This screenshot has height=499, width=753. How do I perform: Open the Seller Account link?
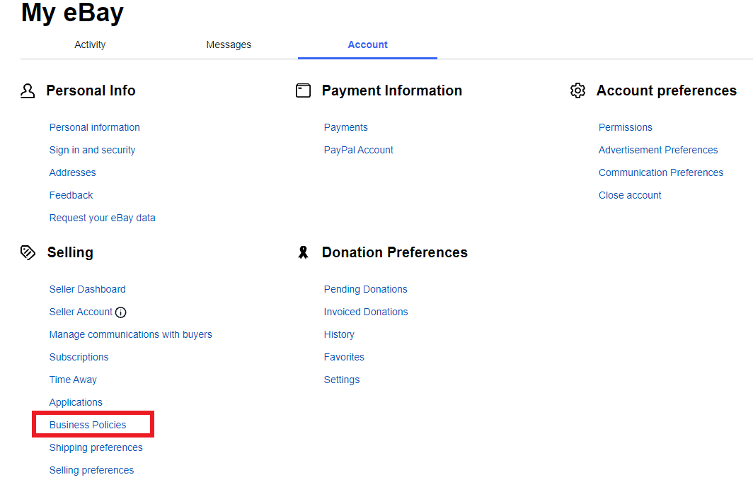pyautogui.click(x=81, y=312)
